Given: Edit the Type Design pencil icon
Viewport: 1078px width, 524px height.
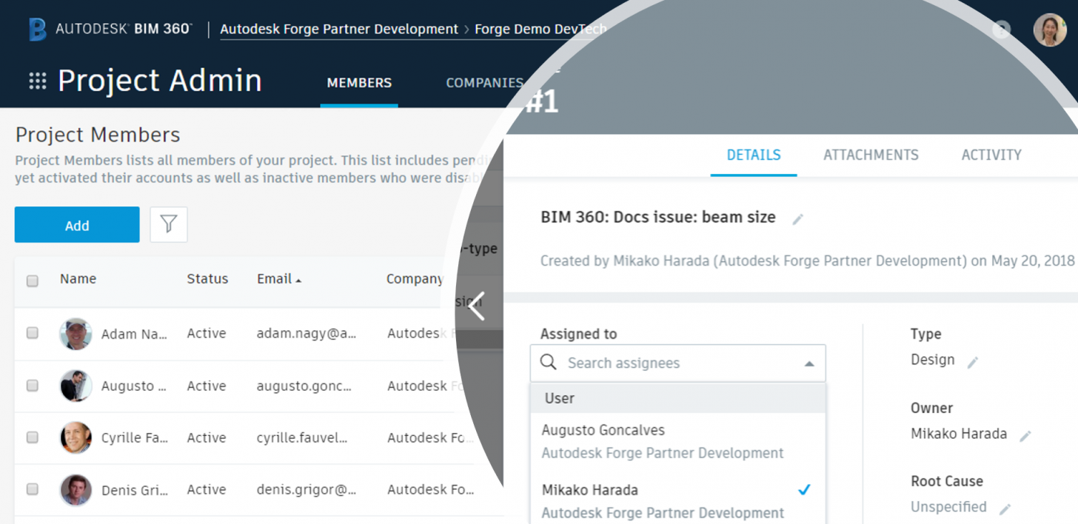Looking at the screenshot, I should 973,362.
